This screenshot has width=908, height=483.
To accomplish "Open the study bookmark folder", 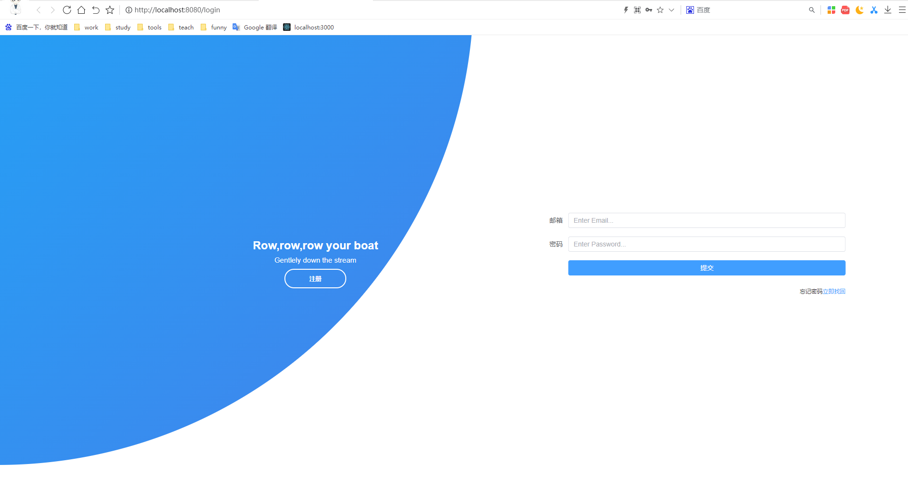I will (117, 28).
